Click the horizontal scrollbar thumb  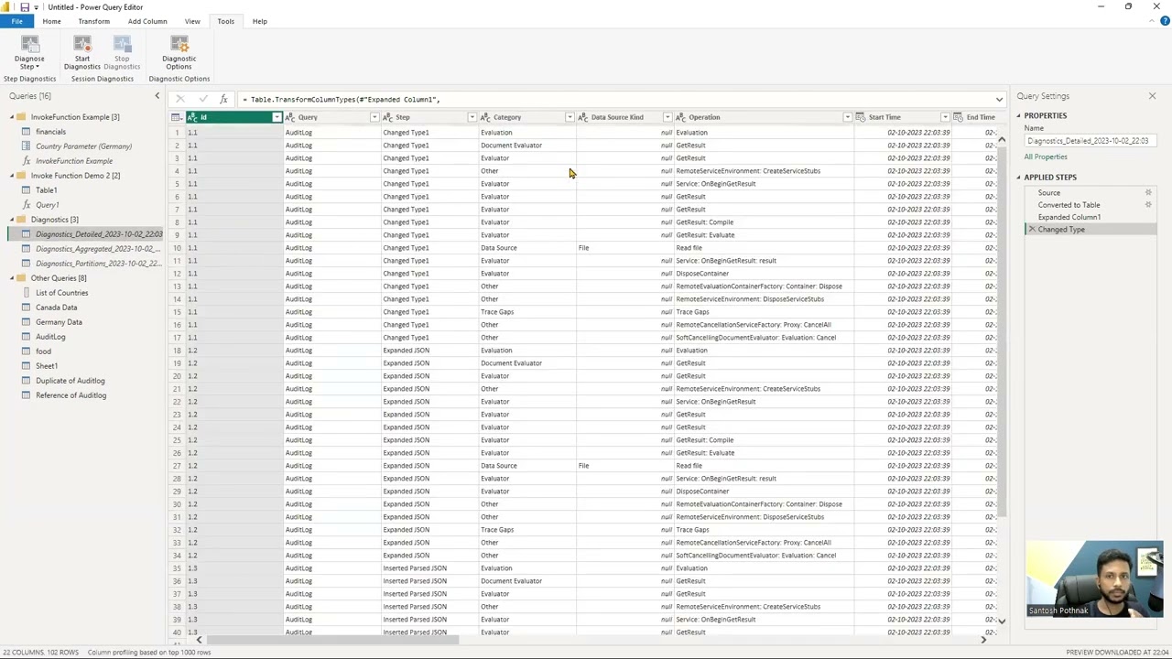[x=334, y=640]
